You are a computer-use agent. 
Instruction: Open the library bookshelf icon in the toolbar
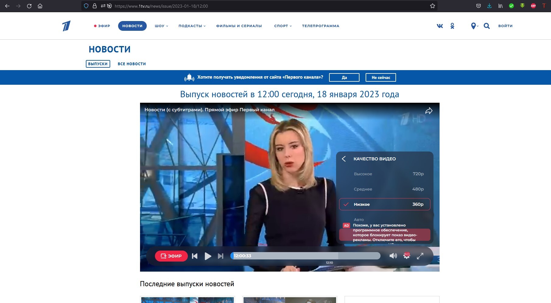point(500,6)
